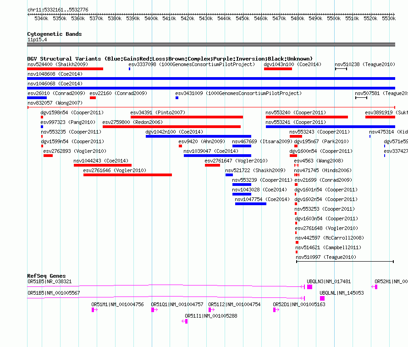Select the OR52H1 gene glyph
Screen dimensions: 408x347
(x=374, y=287)
